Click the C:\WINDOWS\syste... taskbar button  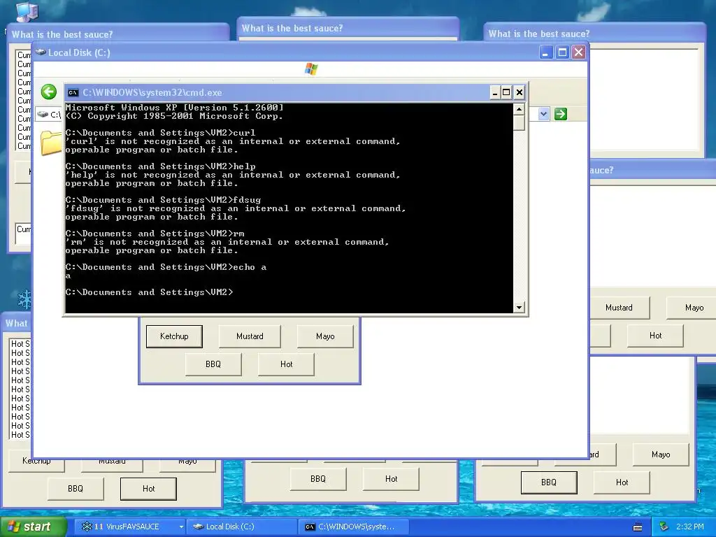click(x=353, y=527)
